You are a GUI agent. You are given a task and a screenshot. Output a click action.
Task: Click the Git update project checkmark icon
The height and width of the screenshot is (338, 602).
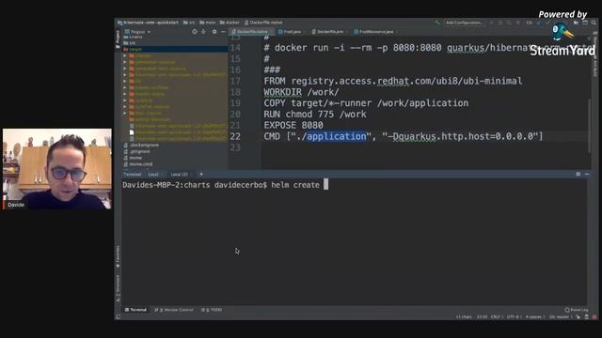(538, 23)
